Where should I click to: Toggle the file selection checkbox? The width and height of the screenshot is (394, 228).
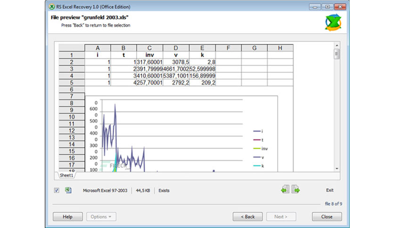click(57, 190)
